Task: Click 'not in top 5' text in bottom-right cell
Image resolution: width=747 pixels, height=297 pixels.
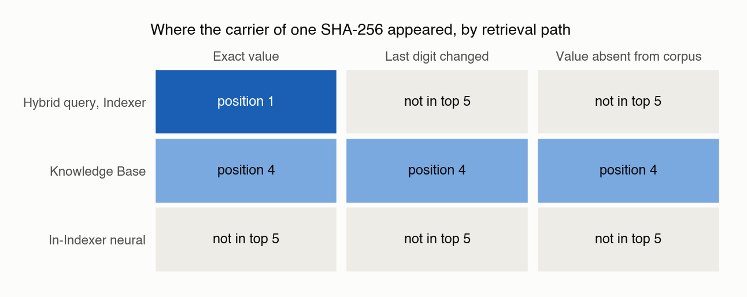Action: (x=628, y=239)
